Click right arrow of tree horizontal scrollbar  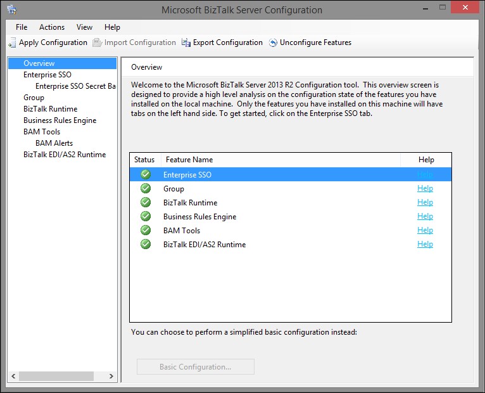click(x=111, y=376)
